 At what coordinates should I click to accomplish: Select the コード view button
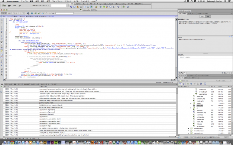point(4,13)
